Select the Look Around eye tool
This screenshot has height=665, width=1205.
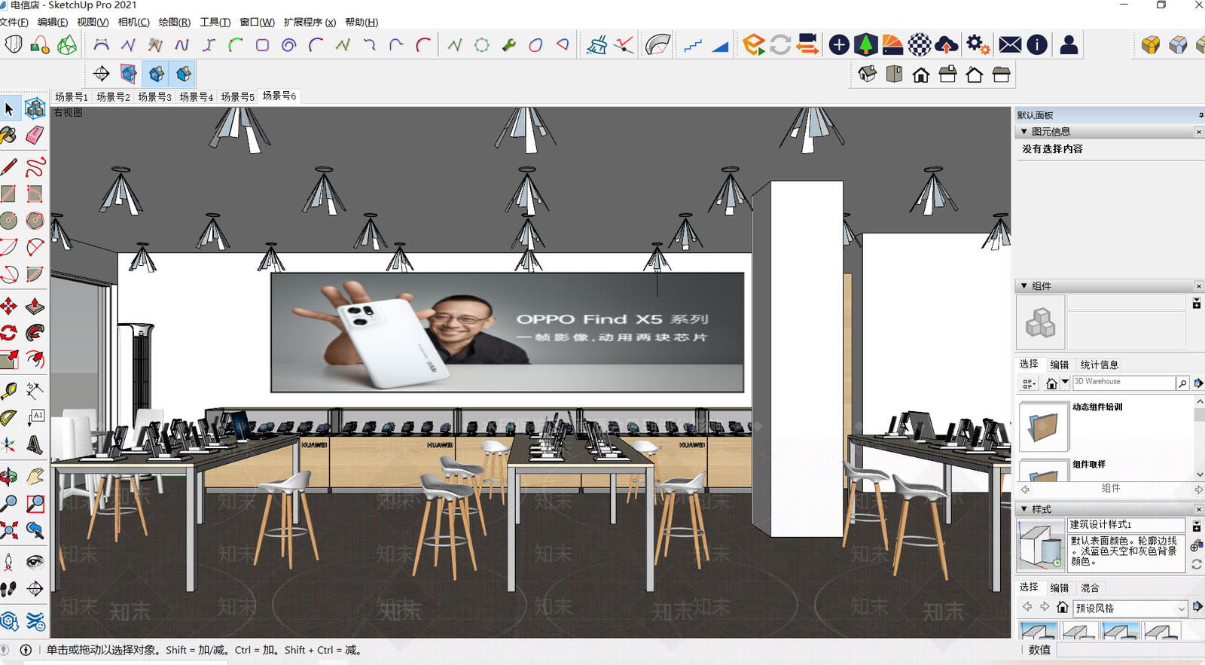[35, 562]
